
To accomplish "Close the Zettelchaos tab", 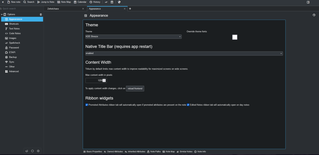I will click(83, 9).
